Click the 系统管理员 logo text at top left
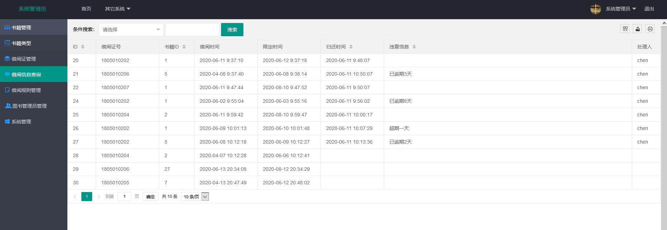The height and width of the screenshot is (230, 667). pos(32,9)
